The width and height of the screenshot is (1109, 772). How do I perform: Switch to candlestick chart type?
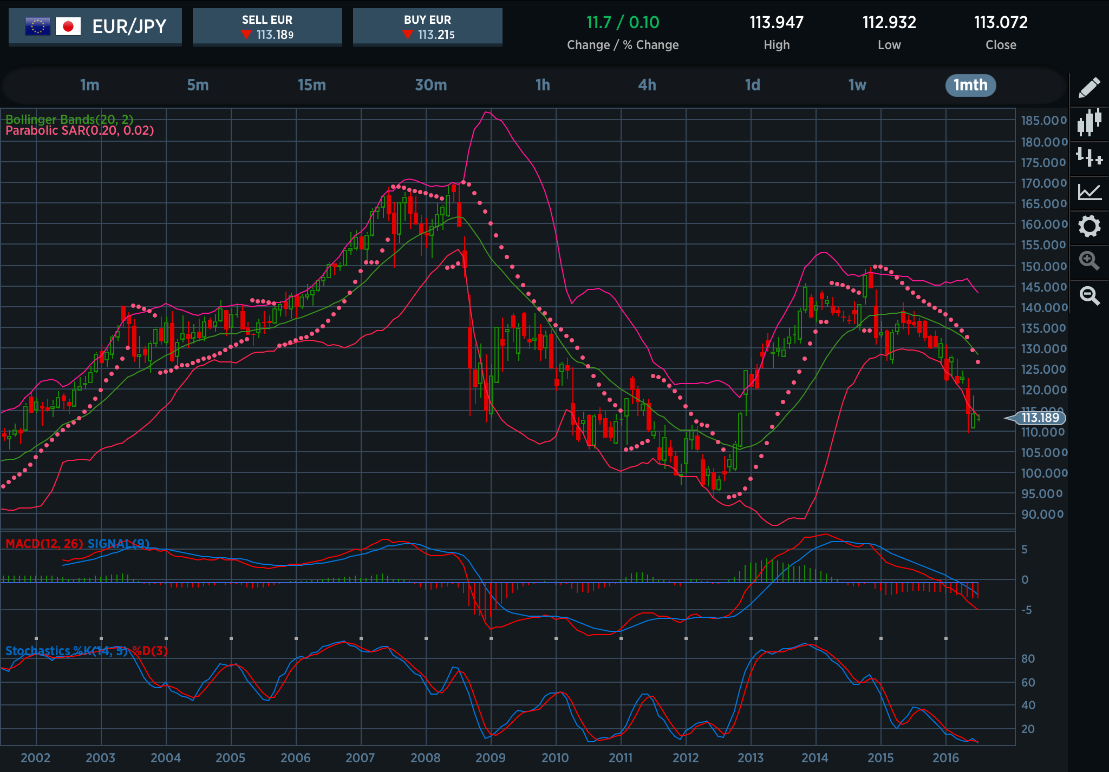[1089, 123]
